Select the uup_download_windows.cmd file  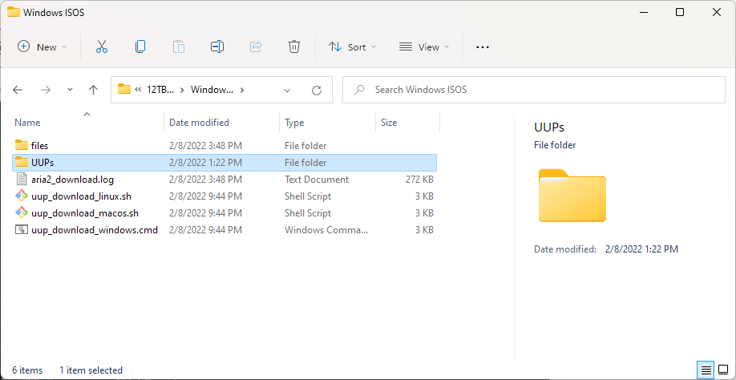point(94,230)
